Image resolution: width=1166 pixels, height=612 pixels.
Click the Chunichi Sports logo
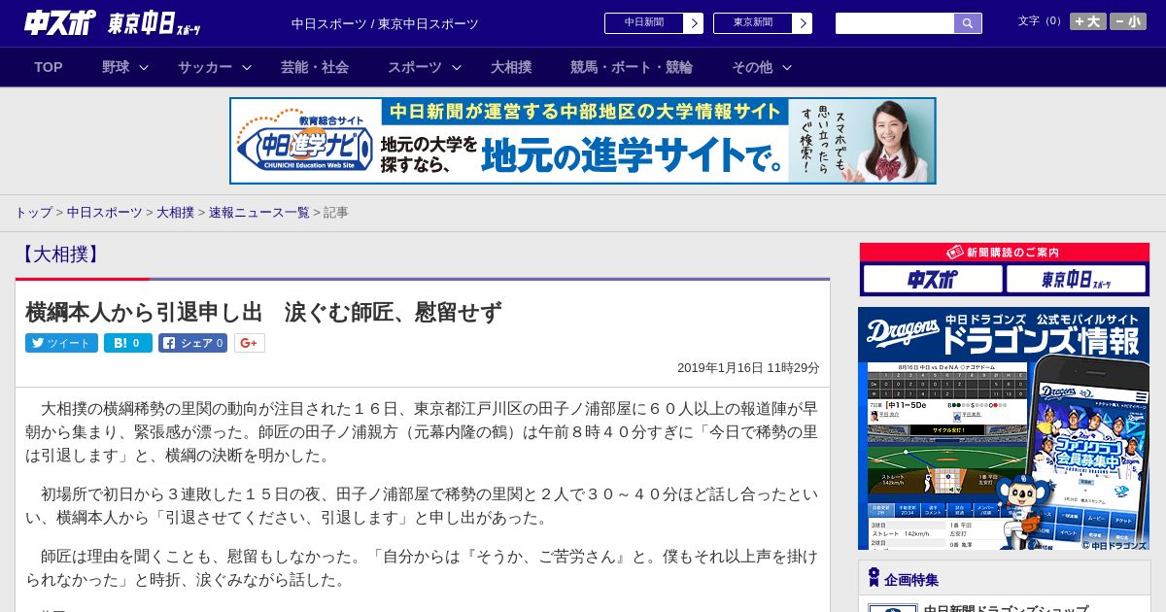(x=60, y=22)
